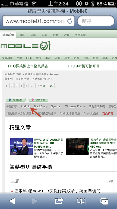Tap the Bluetooth status icon
This screenshot has height=209, width=117.
[x=93, y=4]
